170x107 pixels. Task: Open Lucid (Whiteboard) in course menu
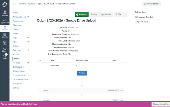tap(20, 80)
